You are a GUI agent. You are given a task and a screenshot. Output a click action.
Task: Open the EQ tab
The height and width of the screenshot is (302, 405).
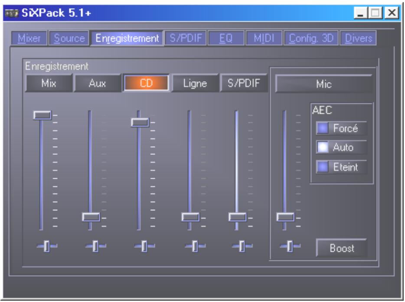pos(226,38)
